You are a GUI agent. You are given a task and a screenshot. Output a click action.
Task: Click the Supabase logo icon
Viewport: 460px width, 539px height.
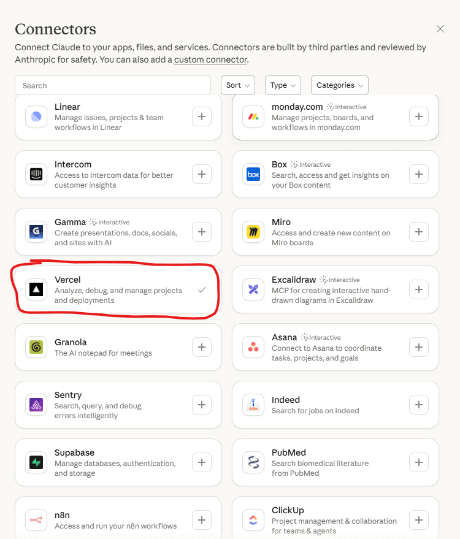click(36, 462)
